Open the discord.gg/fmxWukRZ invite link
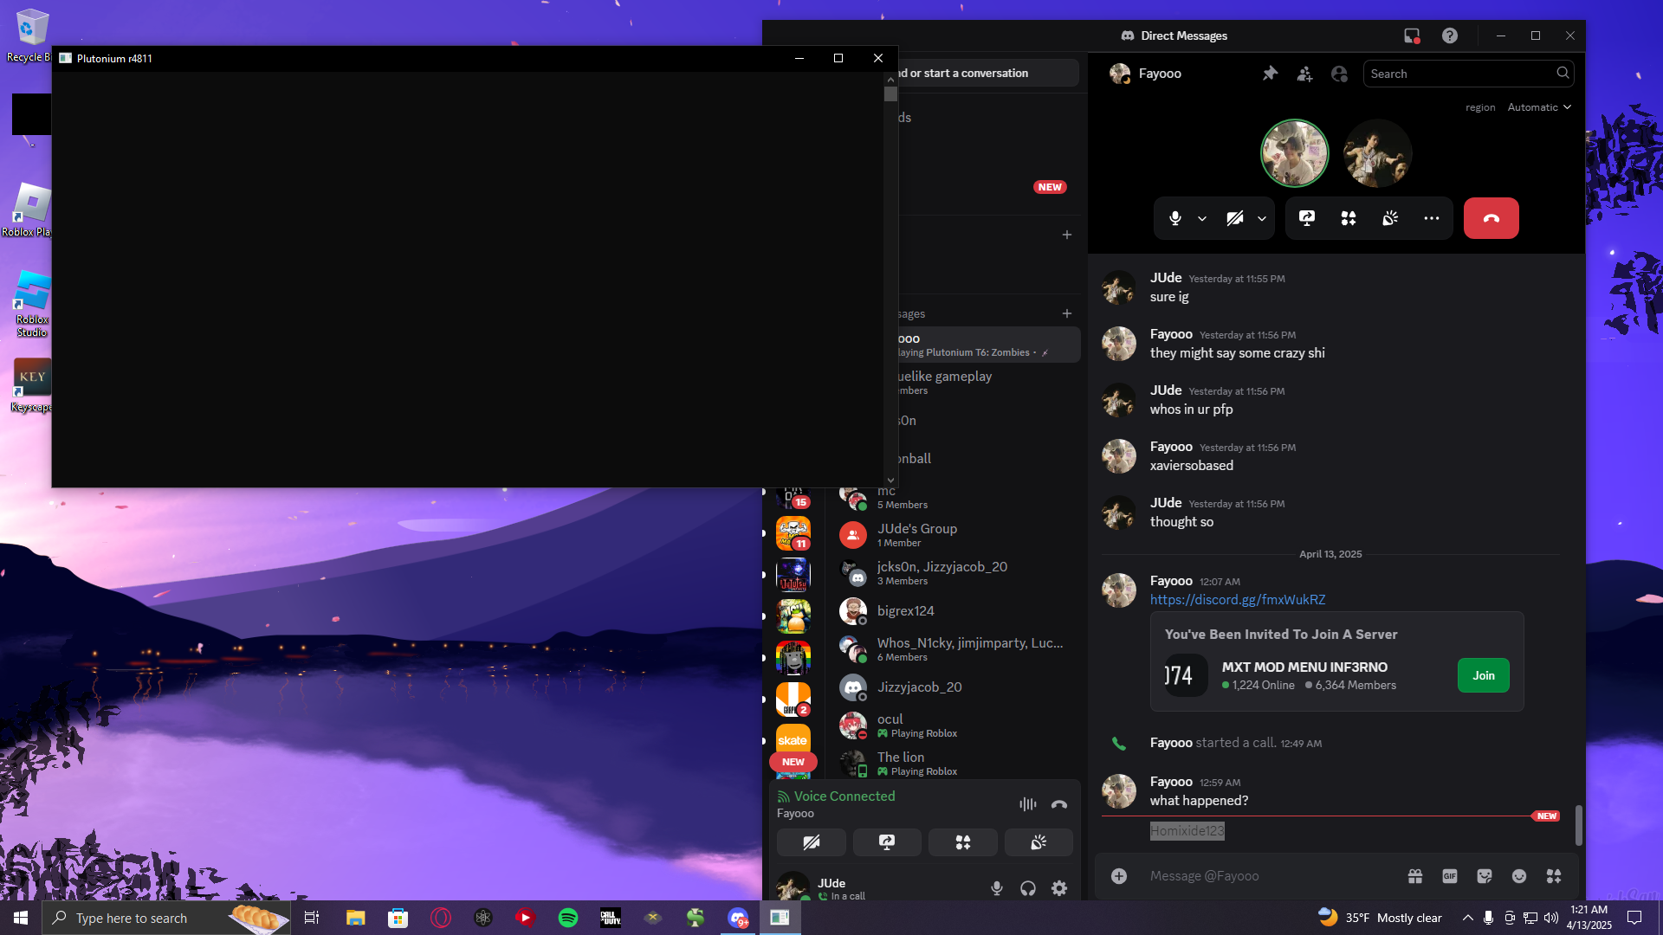Screen dimensions: 1663x935 1237,600
